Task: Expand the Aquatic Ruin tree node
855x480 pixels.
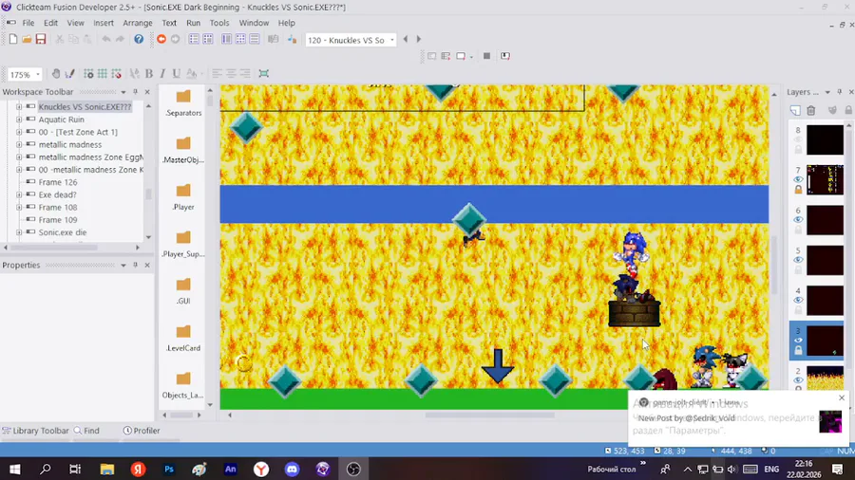Action: point(19,120)
